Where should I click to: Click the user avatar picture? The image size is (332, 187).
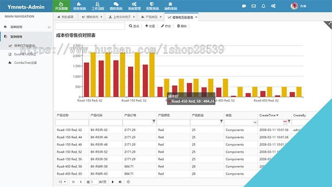point(294,6)
